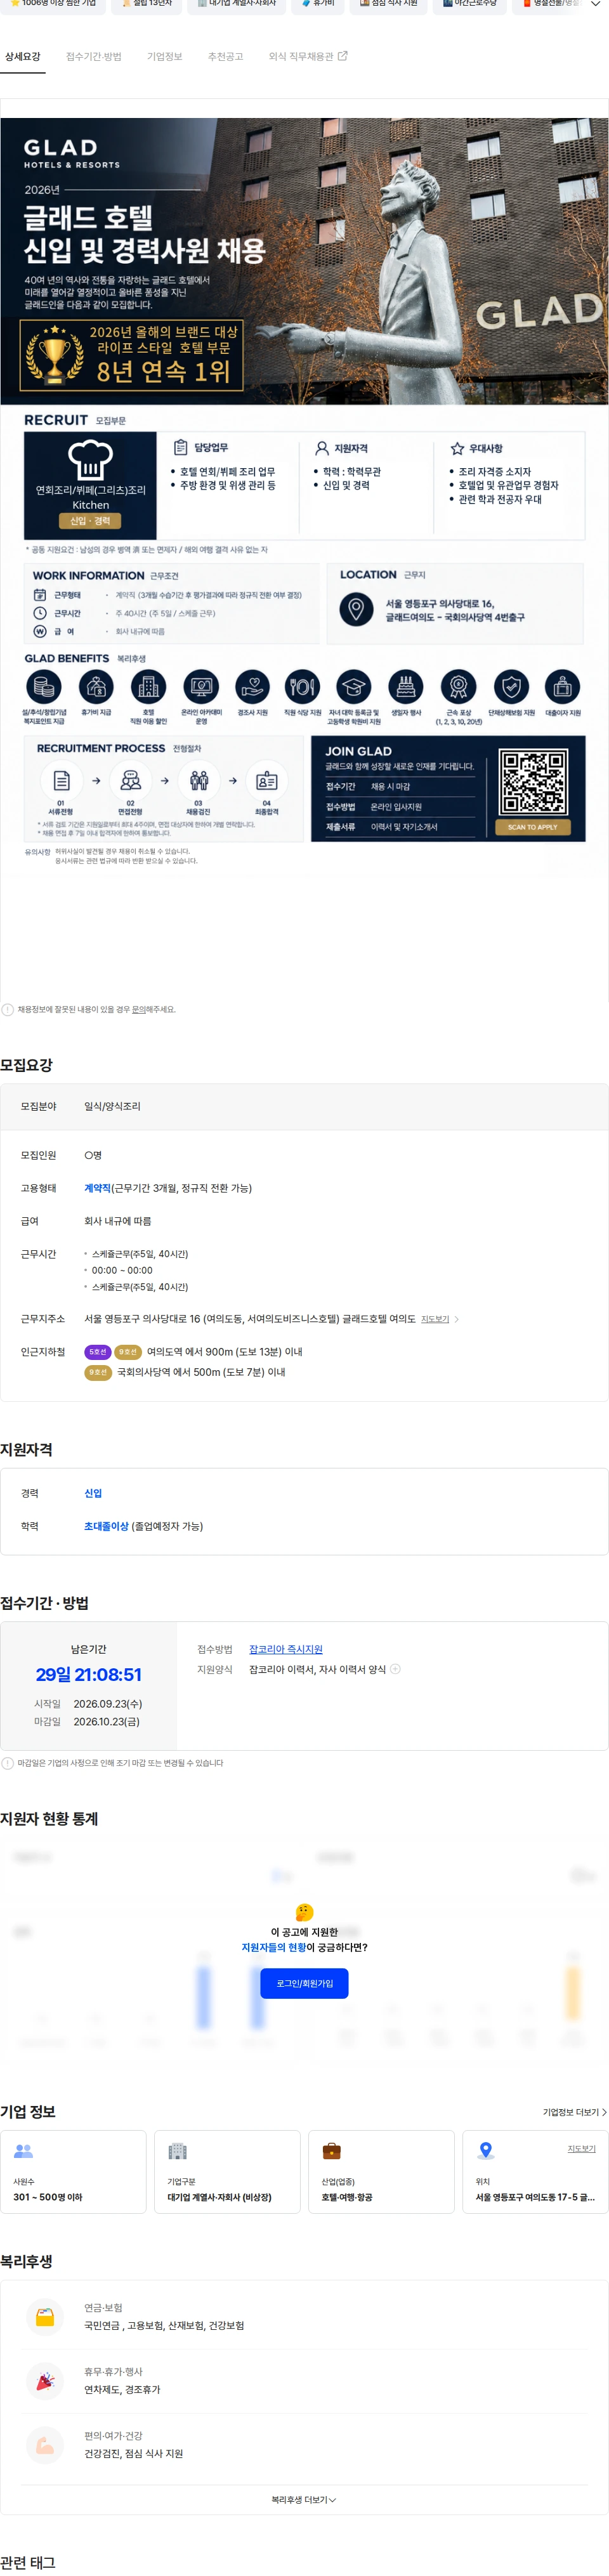Click the 호텔 직원 이용 할인 icon
This screenshot has width=609, height=2576.
tap(148, 687)
